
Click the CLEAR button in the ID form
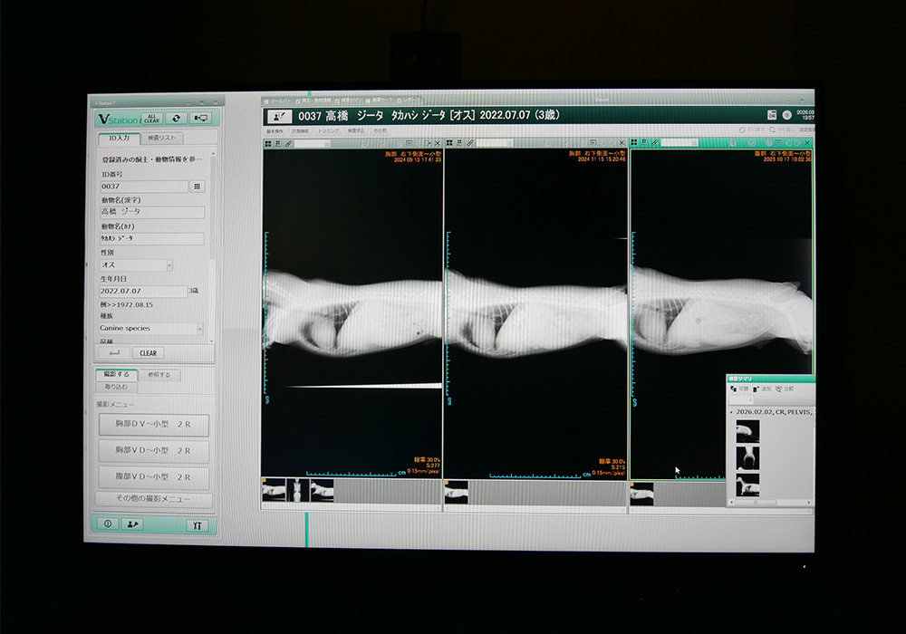(x=149, y=353)
